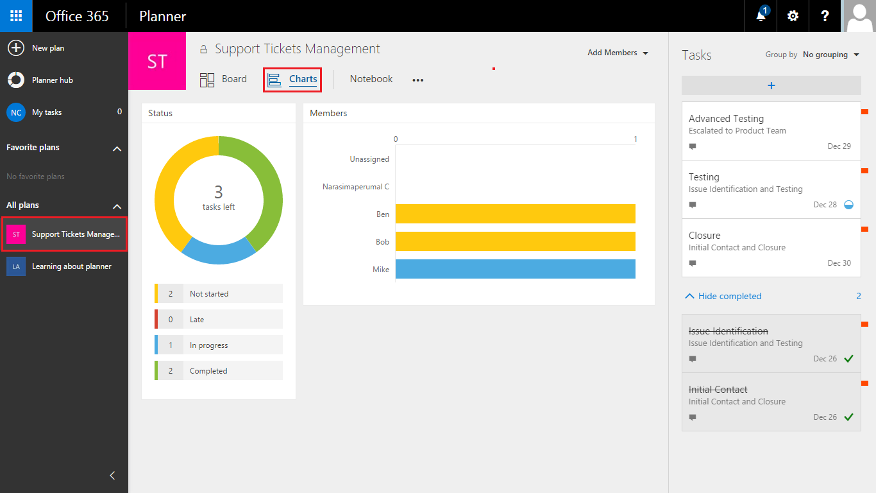Click comment icon on Testing task
Image resolution: width=876 pixels, height=493 pixels.
tap(693, 205)
